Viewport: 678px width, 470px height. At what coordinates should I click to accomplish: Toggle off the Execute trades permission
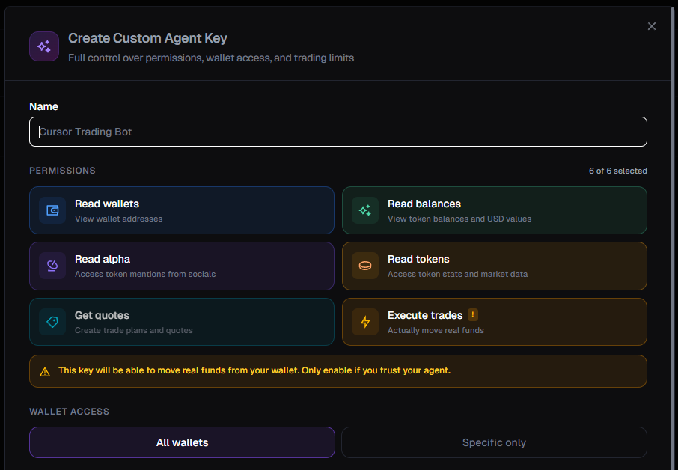pos(494,322)
